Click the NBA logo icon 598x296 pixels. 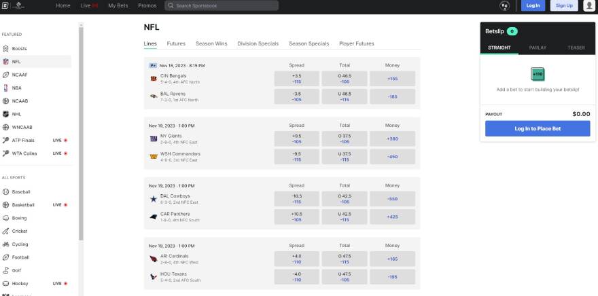click(5, 88)
